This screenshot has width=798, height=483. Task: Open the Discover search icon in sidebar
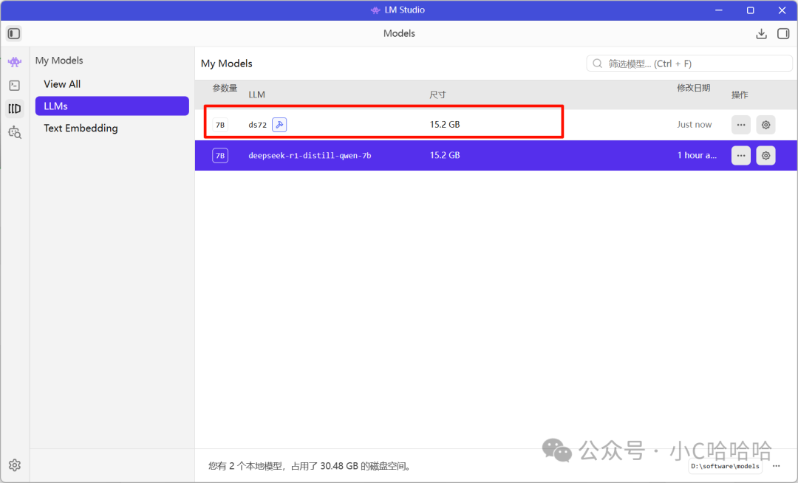click(x=15, y=132)
